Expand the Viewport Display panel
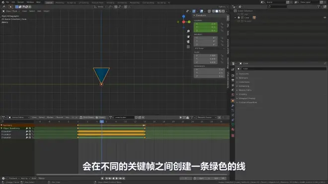 247,98
